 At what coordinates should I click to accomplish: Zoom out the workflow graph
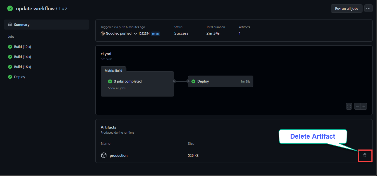pyautogui.click(x=357, y=106)
